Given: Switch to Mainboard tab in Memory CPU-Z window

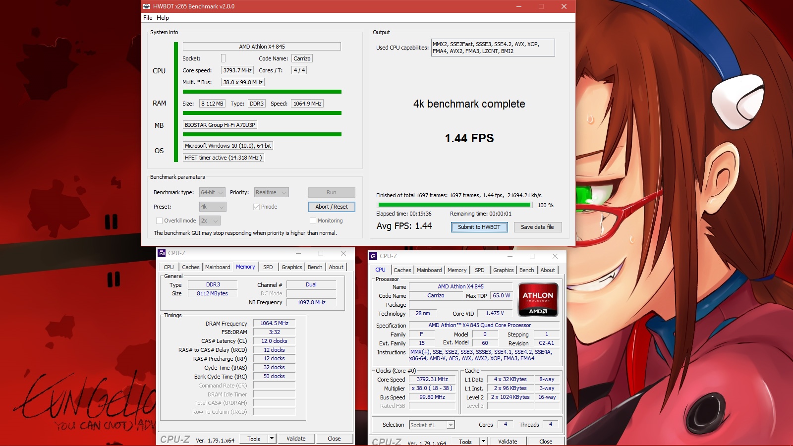Looking at the screenshot, I should click(218, 267).
